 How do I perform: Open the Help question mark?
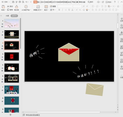115,2
